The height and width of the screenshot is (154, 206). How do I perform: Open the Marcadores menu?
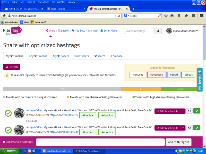pos(44,2)
